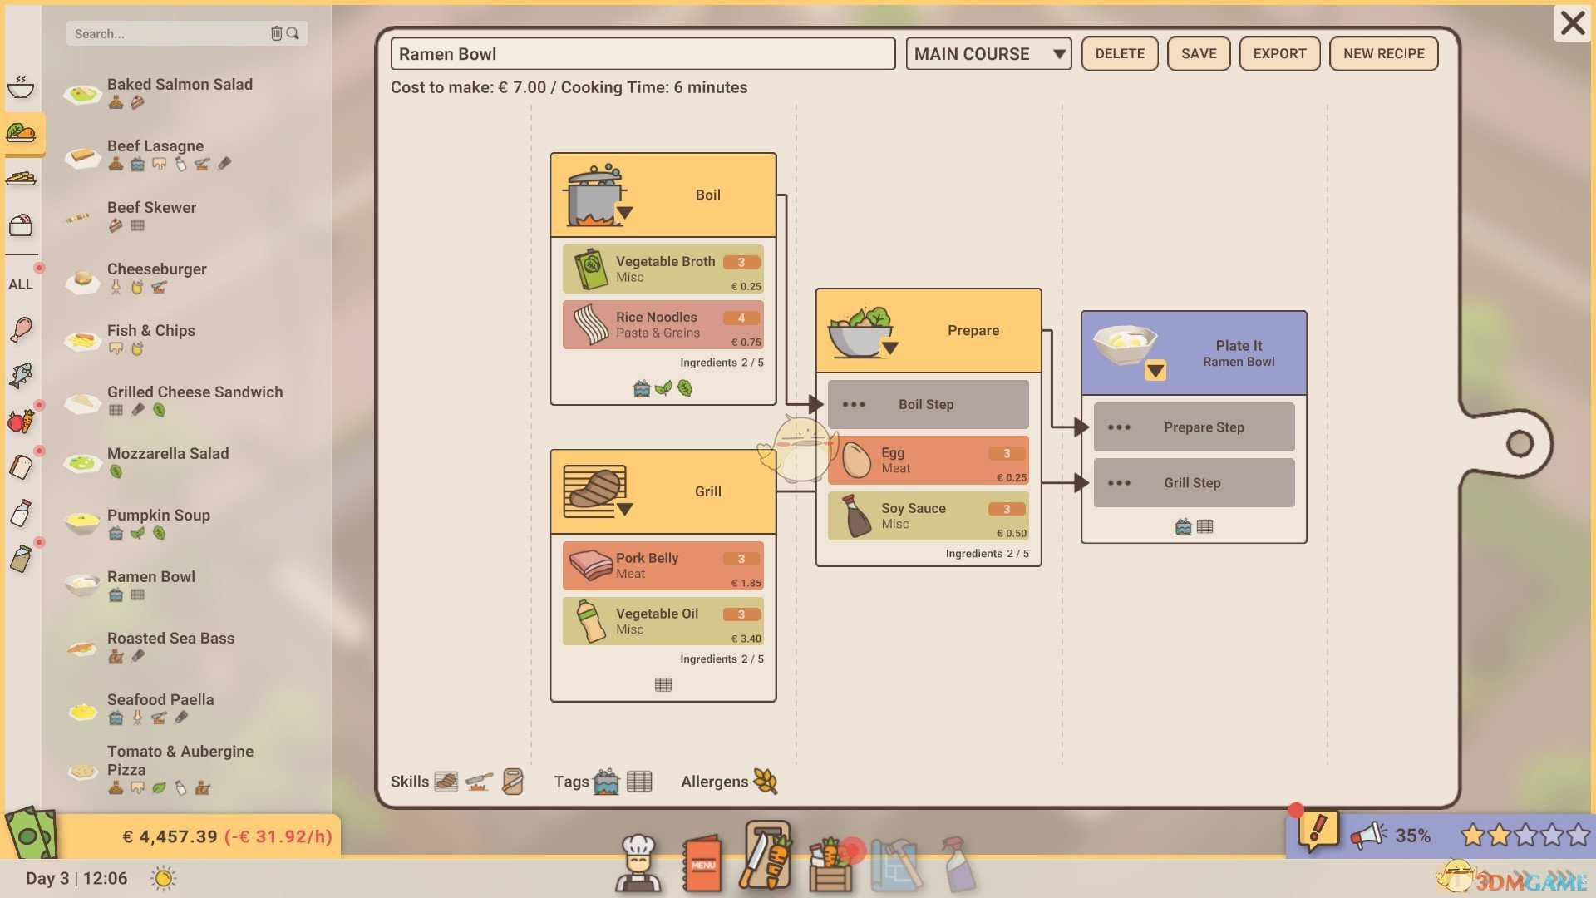
Task: Click the Allergens wheat icon at bottom
Action: point(766,781)
